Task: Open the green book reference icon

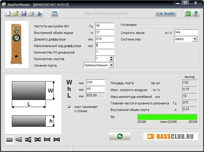Action: tap(188, 13)
